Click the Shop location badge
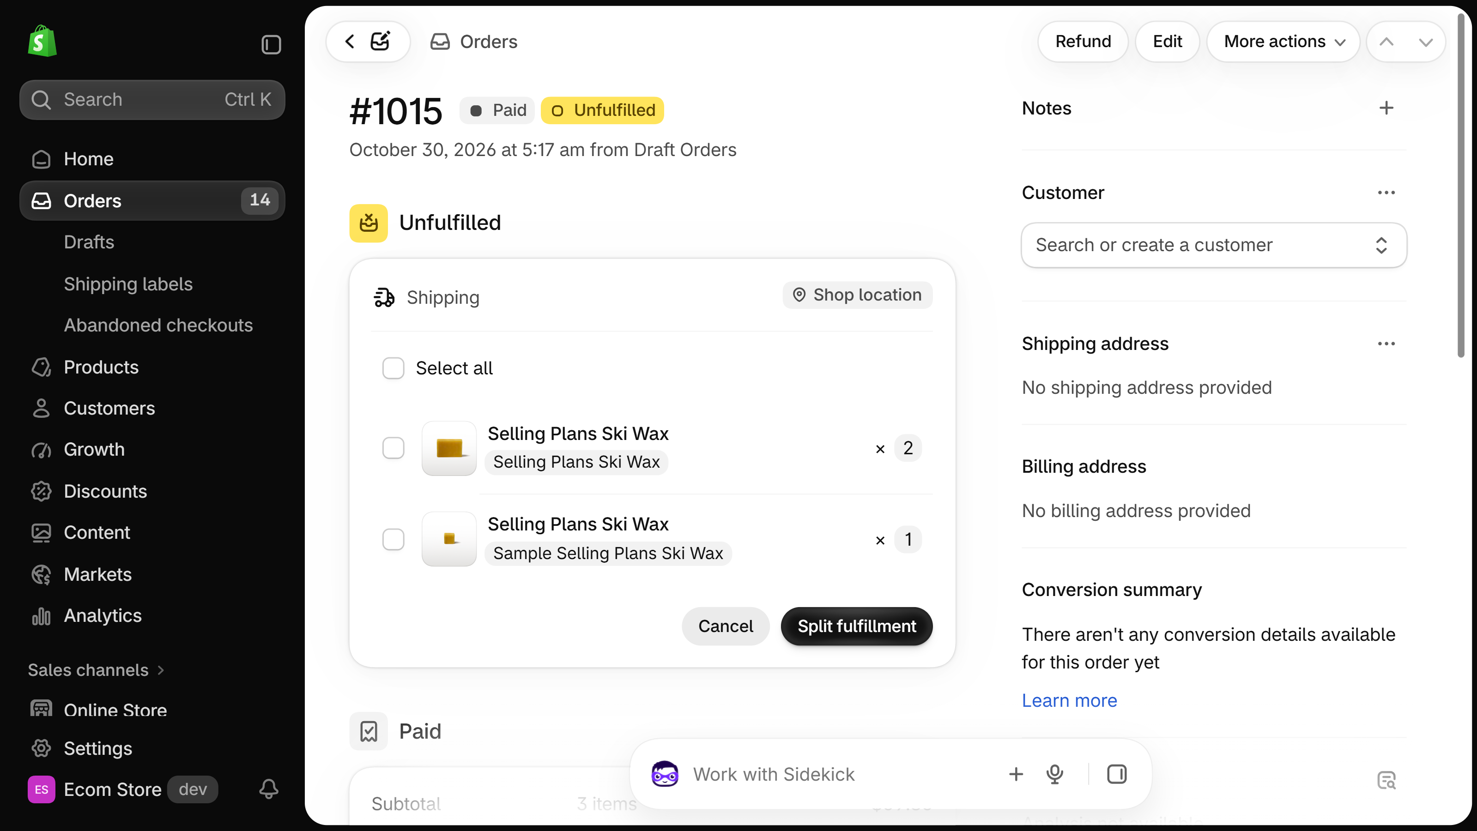The height and width of the screenshot is (831, 1477). (x=857, y=295)
